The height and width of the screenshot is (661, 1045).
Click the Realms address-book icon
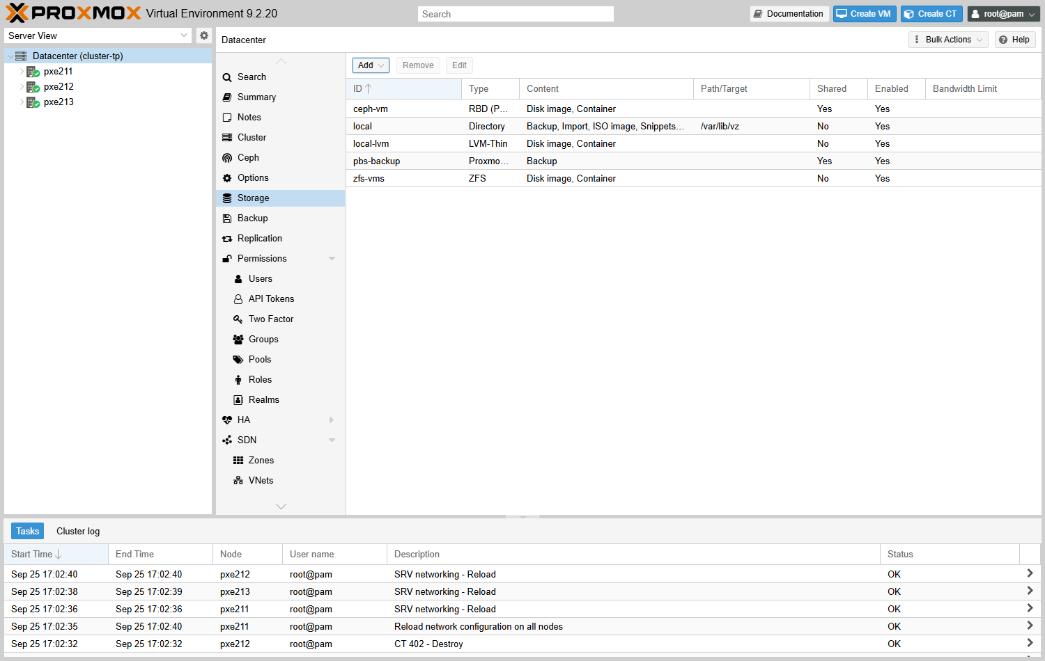pos(238,400)
